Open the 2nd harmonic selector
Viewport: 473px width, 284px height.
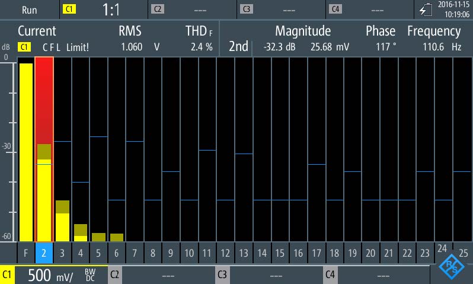[x=238, y=47]
